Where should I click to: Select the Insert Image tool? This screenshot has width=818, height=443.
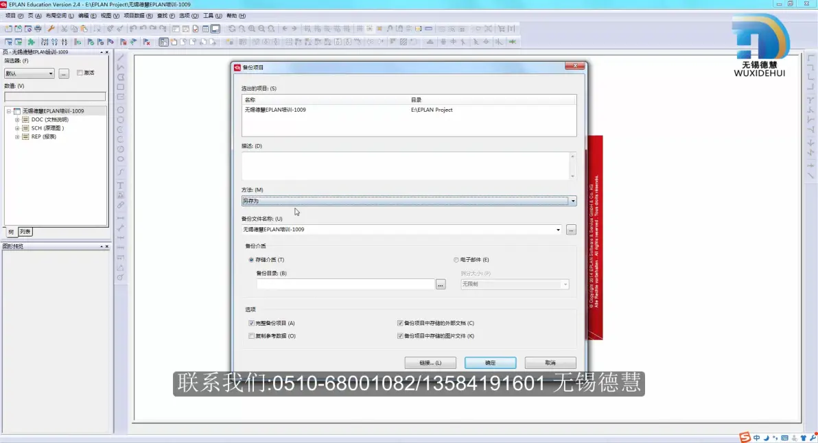pos(121,195)
